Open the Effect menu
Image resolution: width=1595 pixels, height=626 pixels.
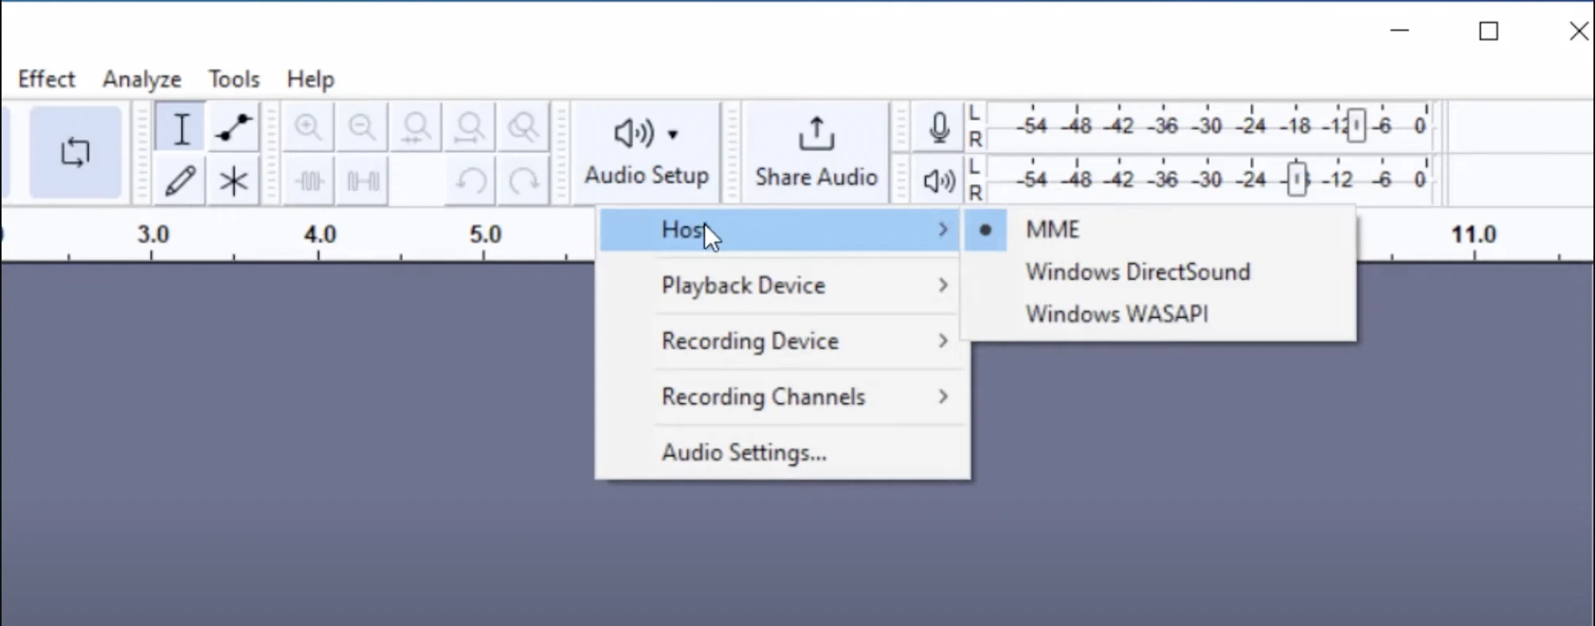[x=46, y=79]
